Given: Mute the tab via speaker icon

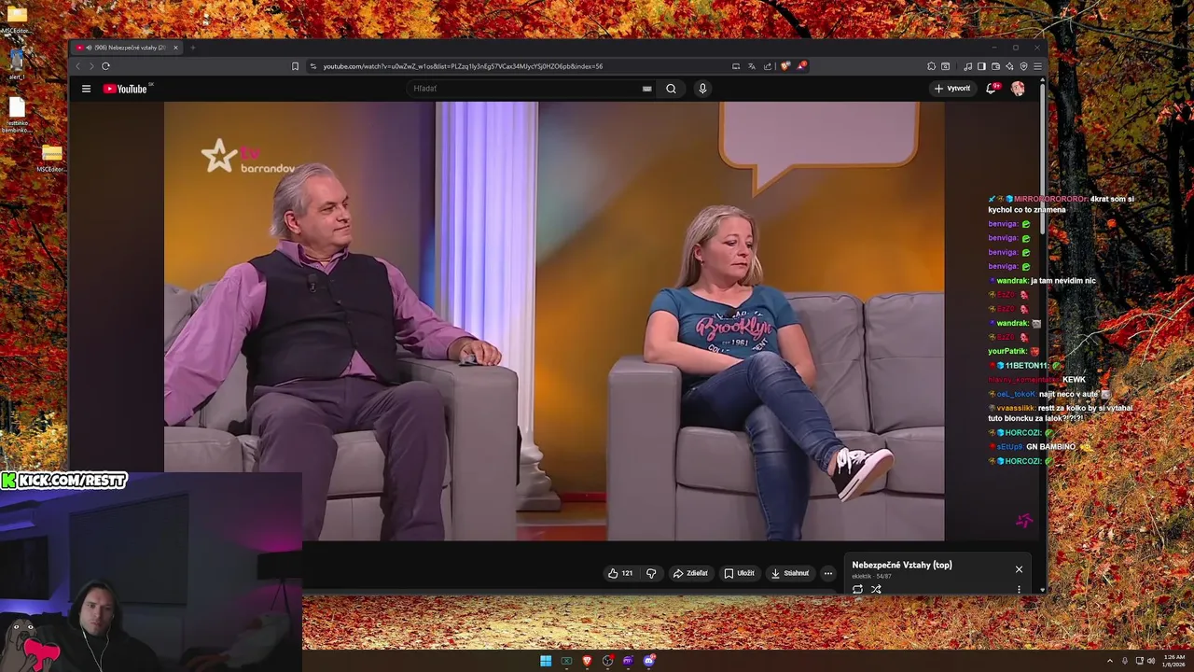Looking at the screenshot, I should [x=89, y=48].
